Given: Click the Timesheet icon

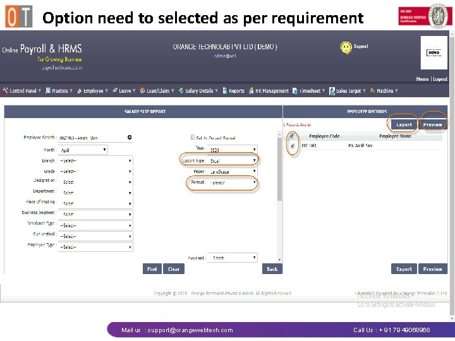Looking at the screenshot, I should 295,91.
